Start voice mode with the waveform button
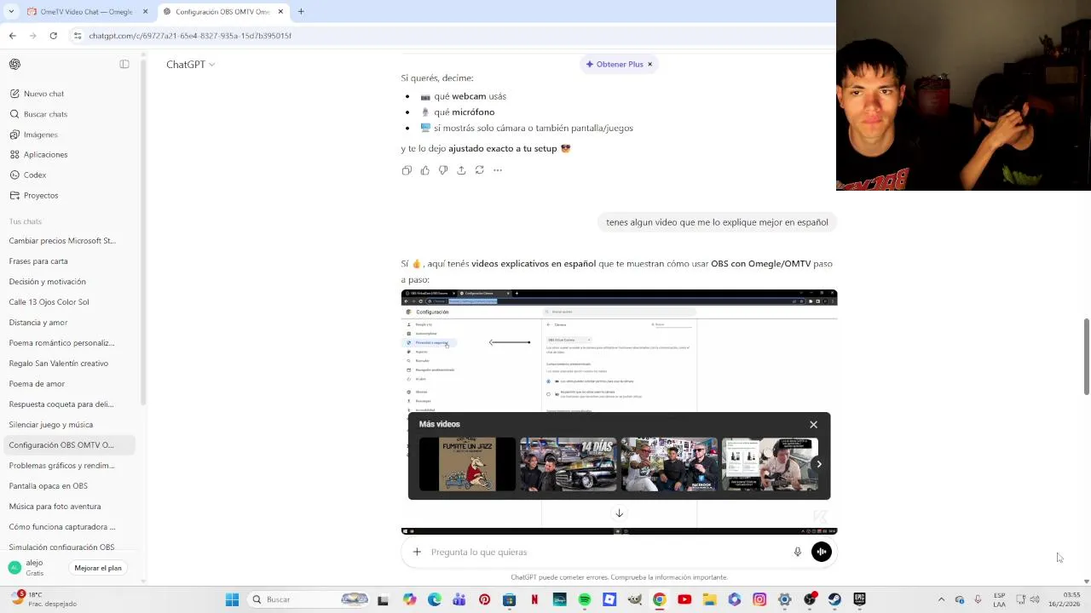1091x613 pixels. [822, 552]
